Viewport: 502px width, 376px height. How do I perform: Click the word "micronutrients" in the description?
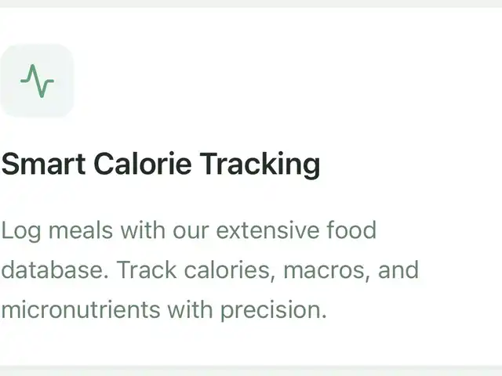(x=80, y=309)
